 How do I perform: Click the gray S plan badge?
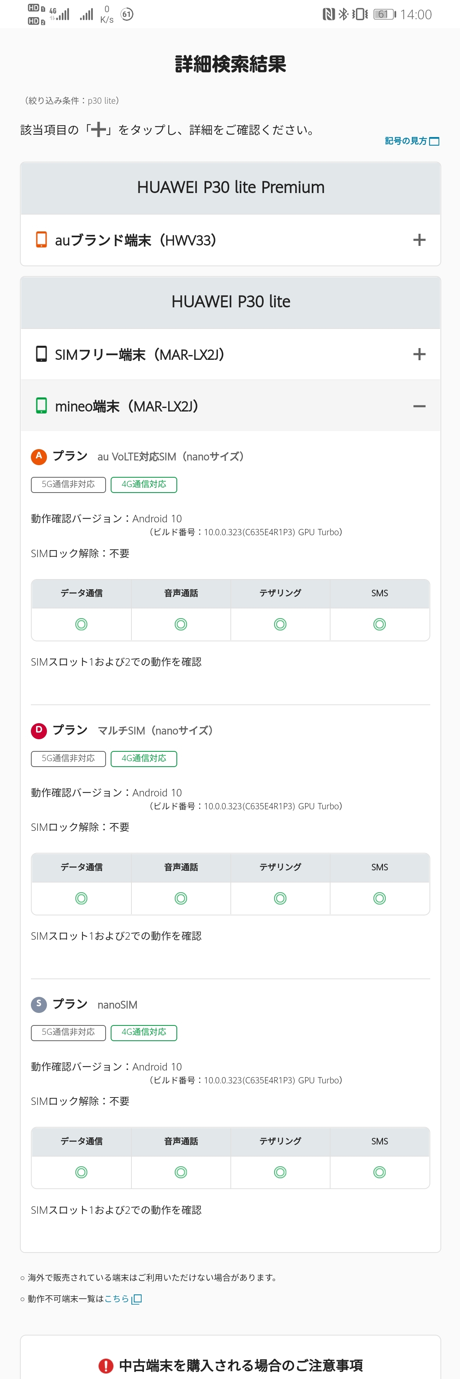[x=38, y=1004]
